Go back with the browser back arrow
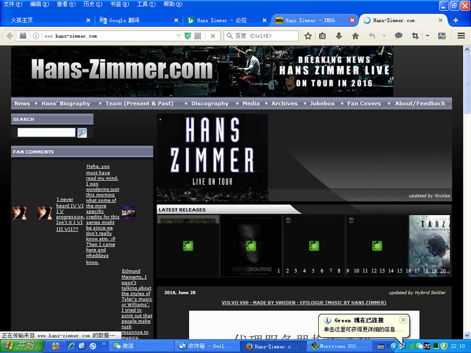471x353 pixels. coord(10,36)
